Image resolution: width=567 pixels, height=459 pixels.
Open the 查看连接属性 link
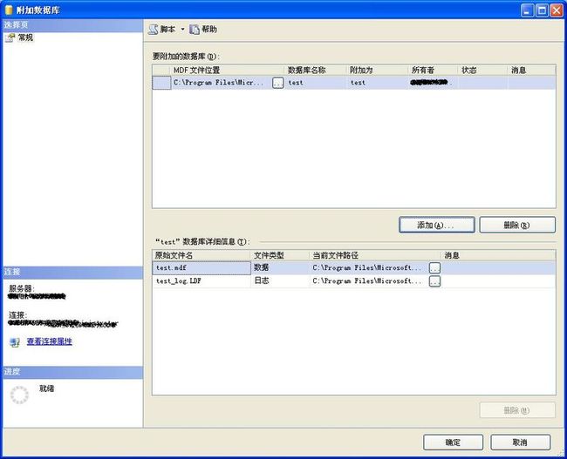pos(50,341)
